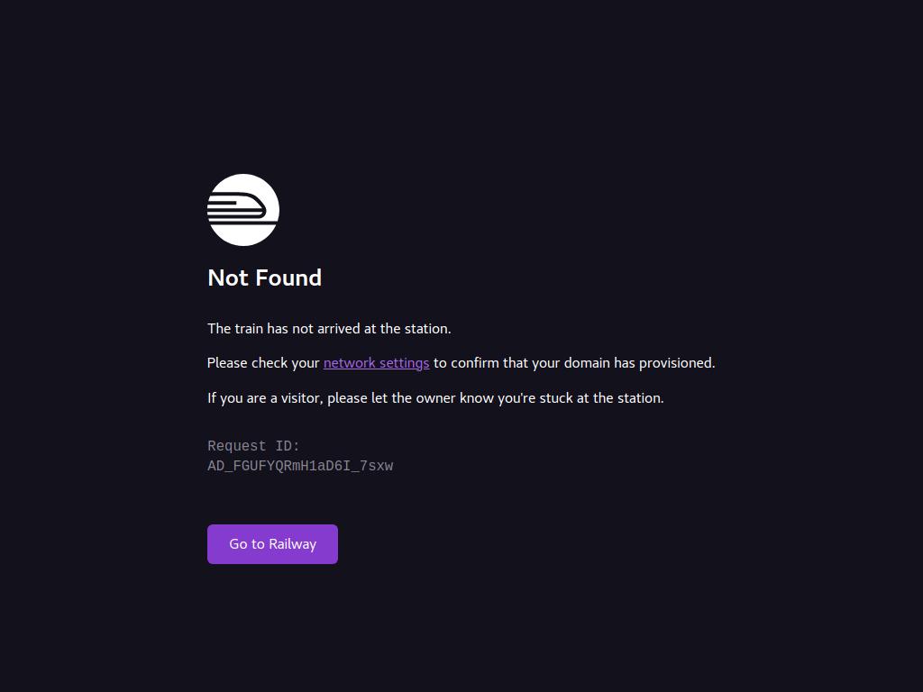The image size is (923, 692).
Task: Click the word 'visitor' in the last sentence
Action: pyautogui.click(x=302, y=398)
